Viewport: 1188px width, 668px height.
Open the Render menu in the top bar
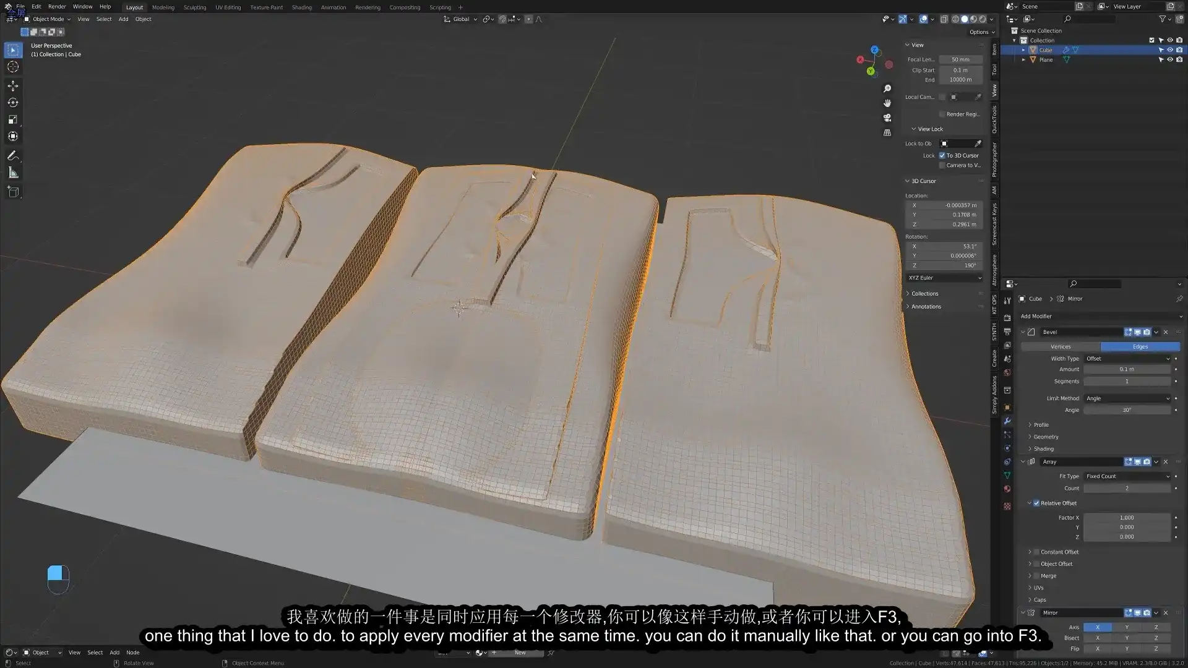(57, 7)
